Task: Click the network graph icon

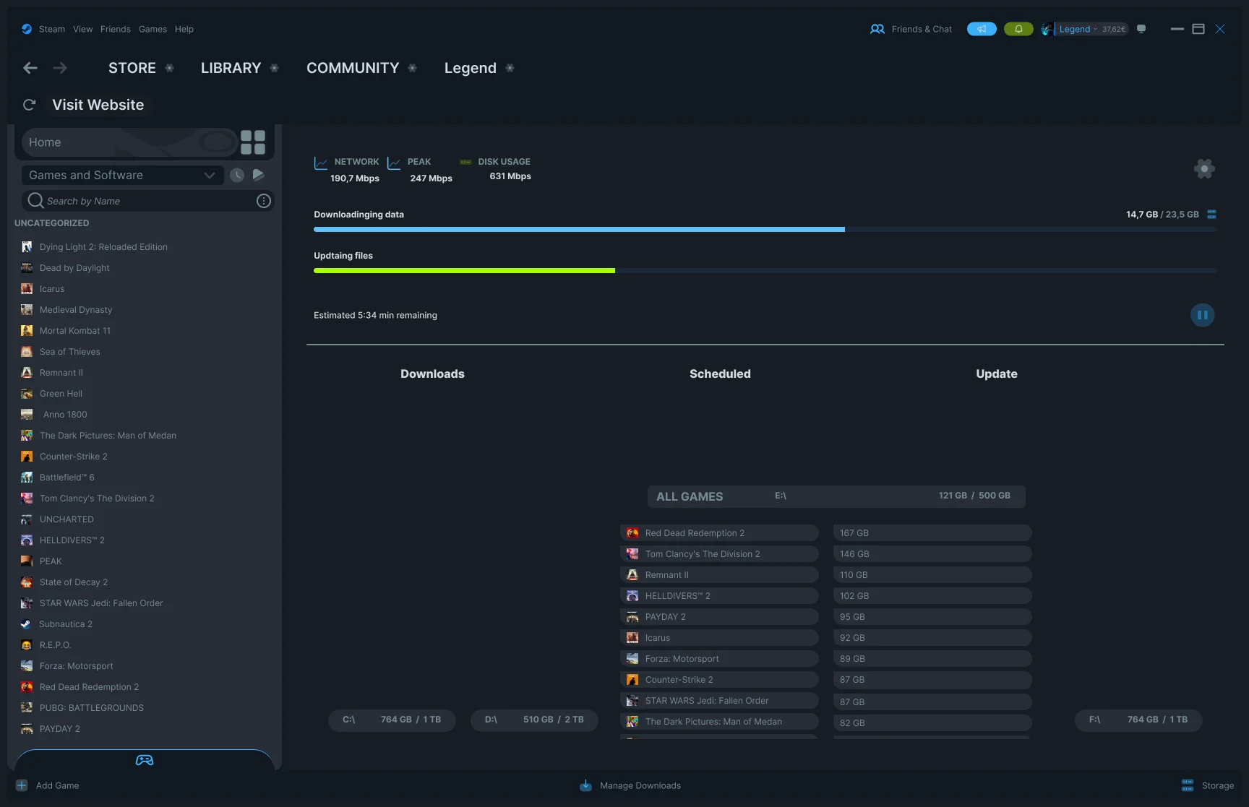Action: pyautogui.click(x=321, y=163)
